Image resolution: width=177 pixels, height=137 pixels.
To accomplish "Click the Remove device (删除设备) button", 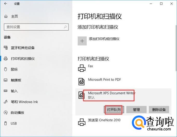I will click(159, 109).
